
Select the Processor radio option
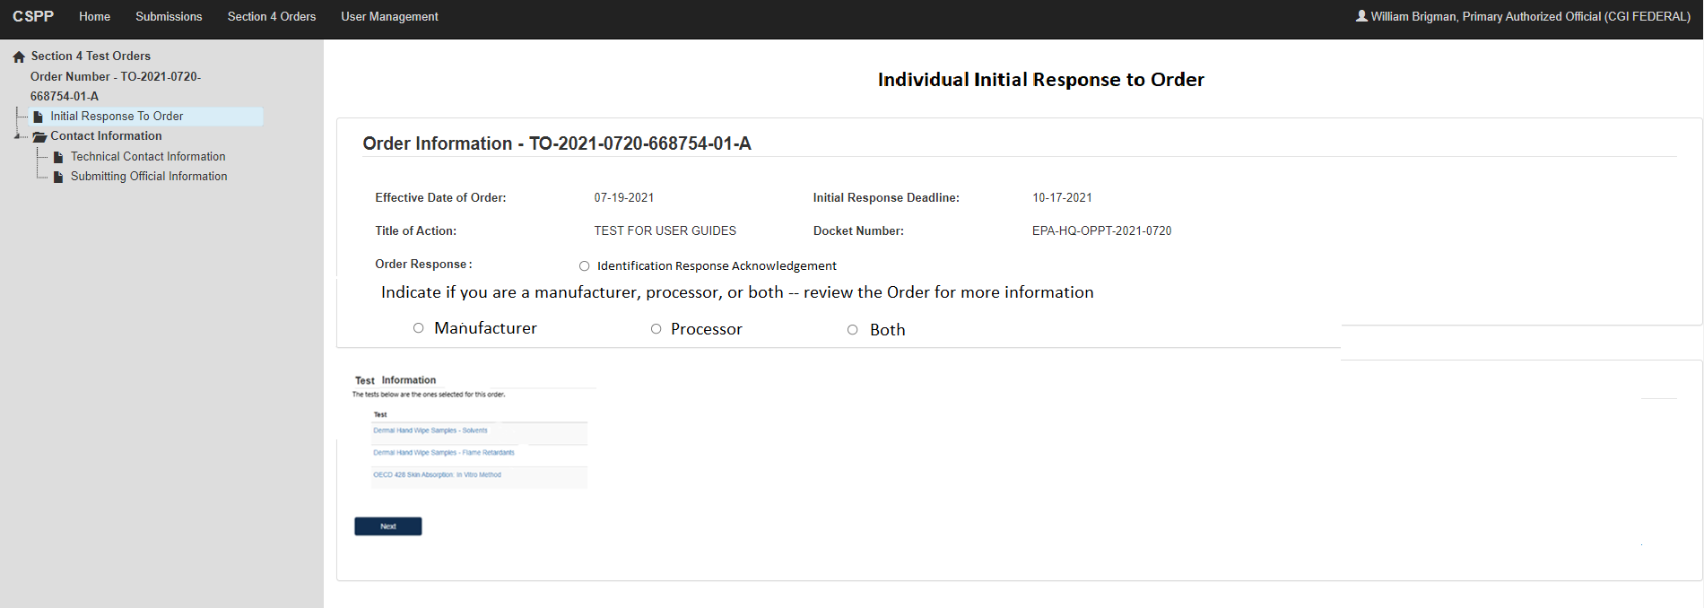(x=656, y=329)
